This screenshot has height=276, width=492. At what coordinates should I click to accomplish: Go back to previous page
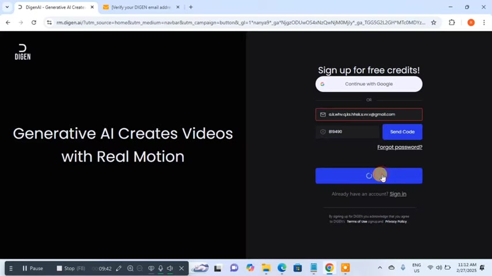pos(8,22)
